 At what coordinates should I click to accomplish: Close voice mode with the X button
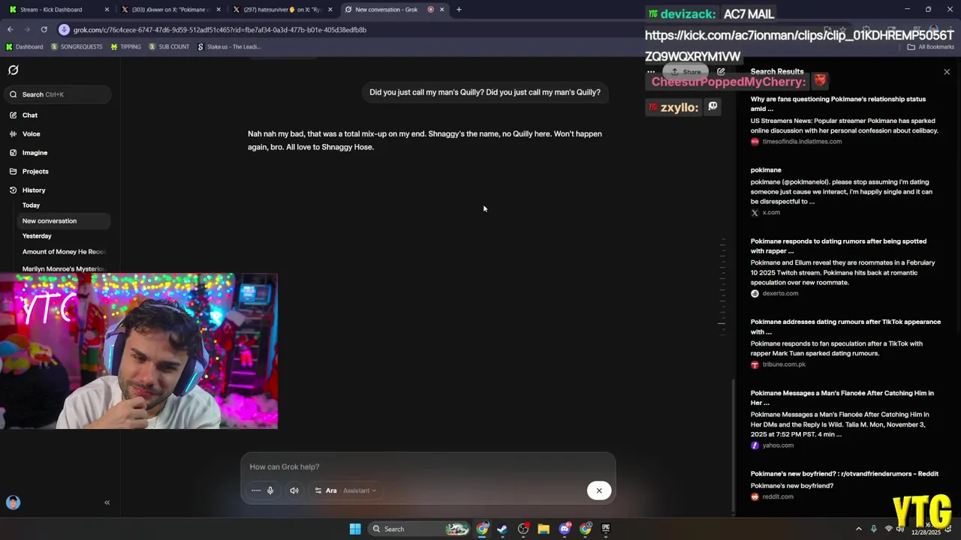[x=599, y=490]
